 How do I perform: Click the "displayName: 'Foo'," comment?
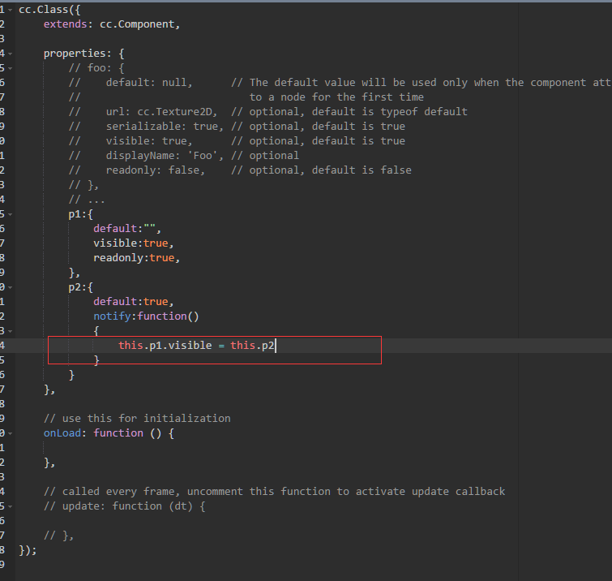click(165, 156)
